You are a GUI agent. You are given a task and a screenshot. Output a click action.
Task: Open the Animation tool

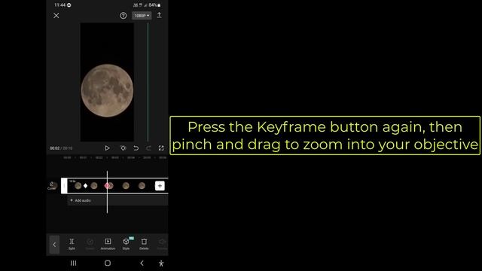108,244
